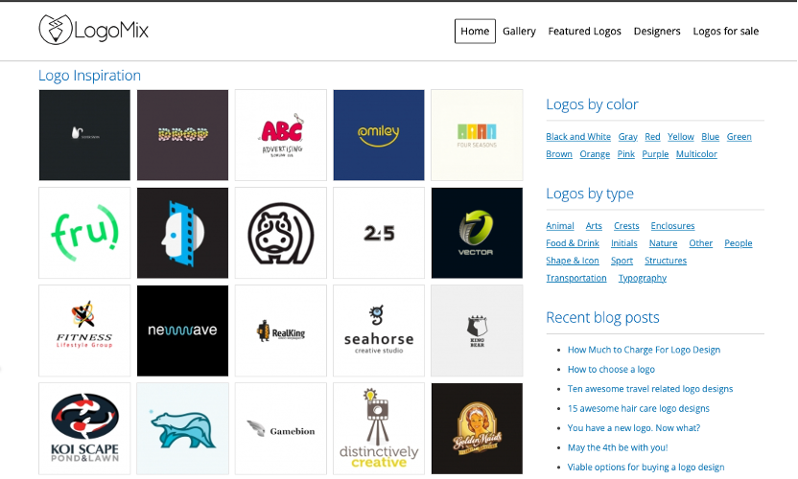Open Featured Logos in navigation
This screenshot has height=479, width=798.
(584, 31)
